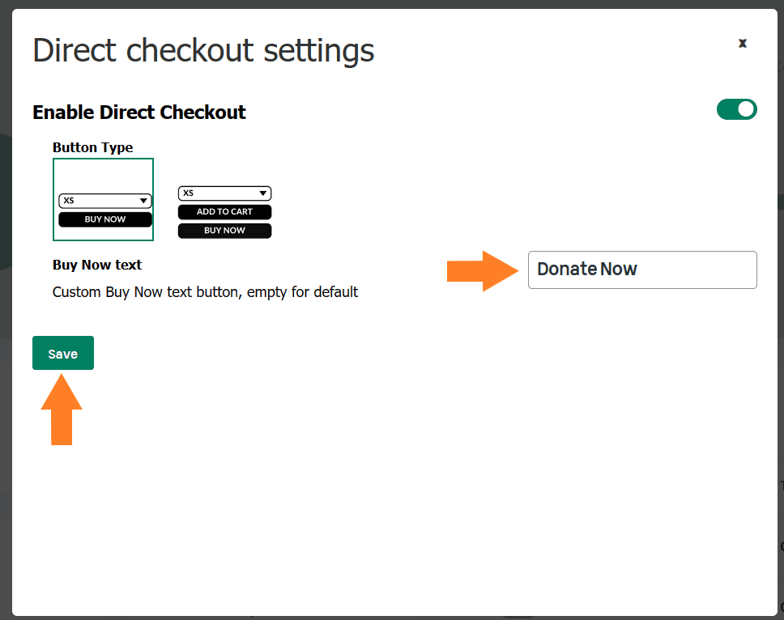784x620 pixels.
Task: Open the XS dropdown in first button type
Action: (x=105, y=201)
